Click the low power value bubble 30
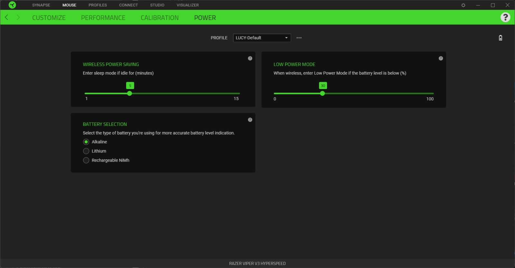This screenshot has width=515, height=268. pyautogui.click(x=323, y=85)
